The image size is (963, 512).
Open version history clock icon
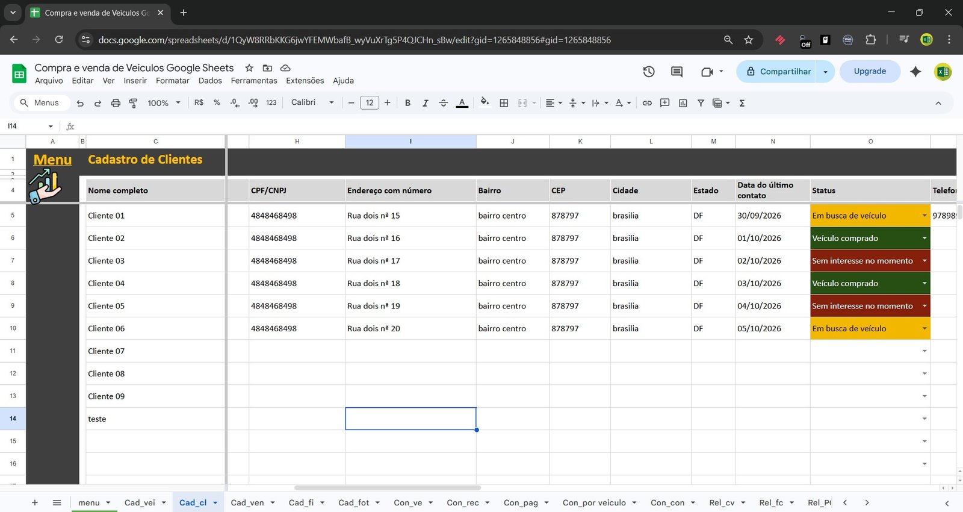[x=648, y=72]
